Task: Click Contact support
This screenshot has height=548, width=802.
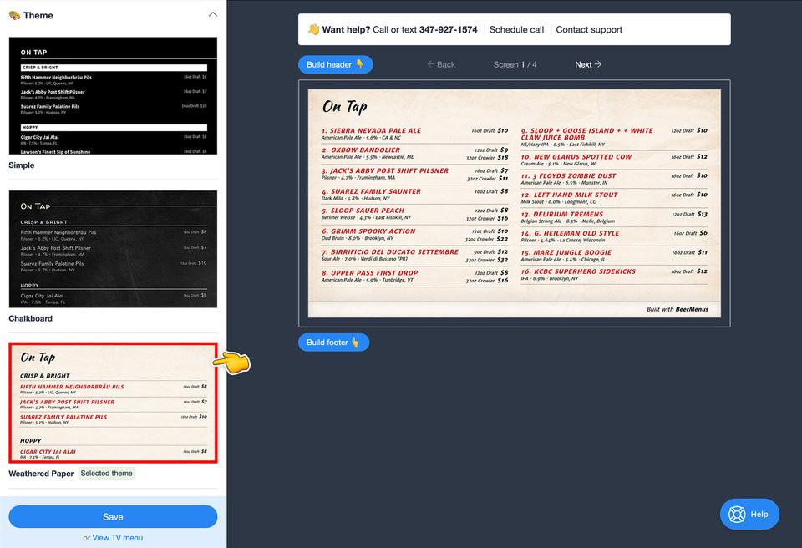Action: (x=589, y=28)
